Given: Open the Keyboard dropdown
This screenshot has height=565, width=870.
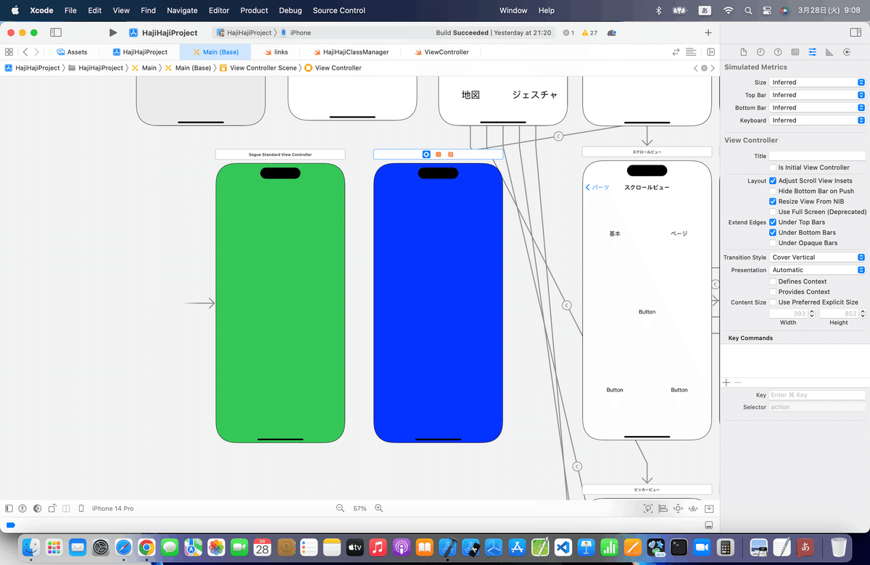Looking at the screenshot, I should point(817,120).
